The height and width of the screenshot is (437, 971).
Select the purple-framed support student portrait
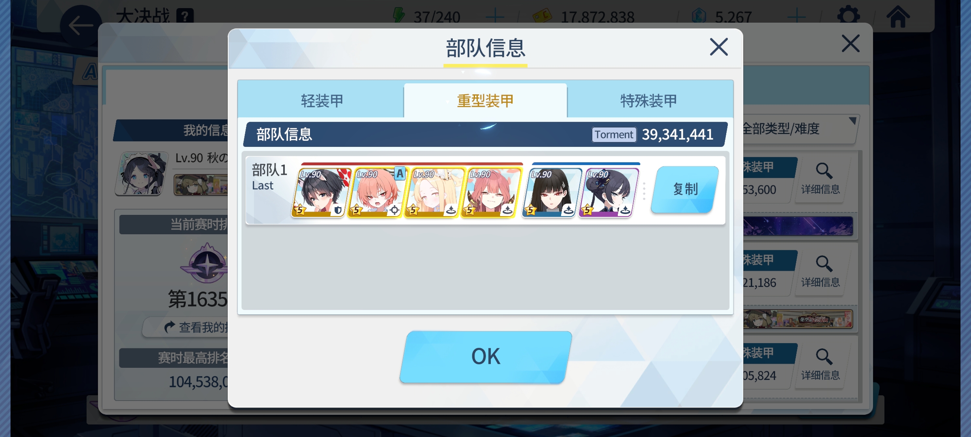pyautogui.click(x=608, y=193)
